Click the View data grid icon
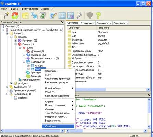Image resolution: width=153 pixels, height=137 pixels. click(62, 15)
